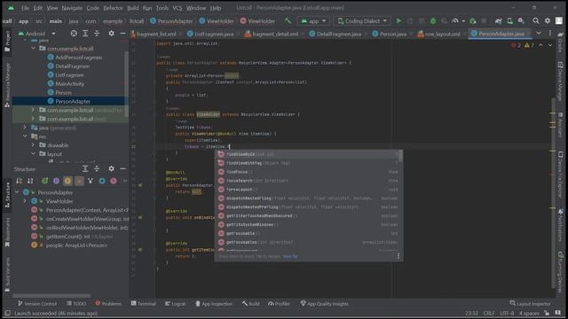568x319 pixels.
Task: Collapse PersonAdapter in the Structure tree
Action: click(x=17, y=192)
